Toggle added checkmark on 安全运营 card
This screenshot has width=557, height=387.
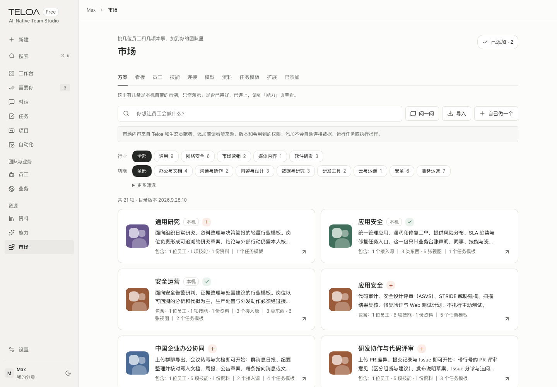pos(207,282)
